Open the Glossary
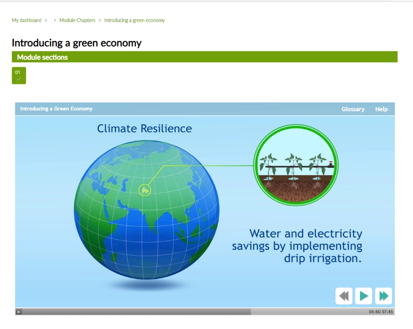Screen dimensions: 413x329 pos(353,109)
